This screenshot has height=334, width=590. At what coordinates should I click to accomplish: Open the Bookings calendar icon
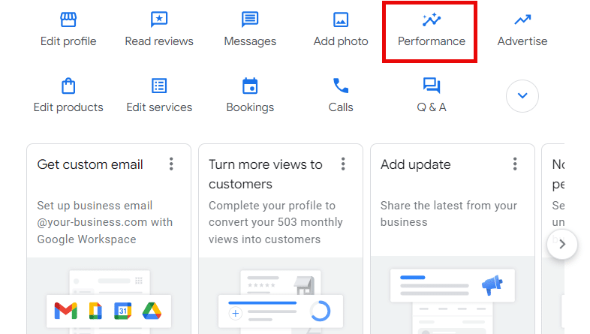click(250, 86)
